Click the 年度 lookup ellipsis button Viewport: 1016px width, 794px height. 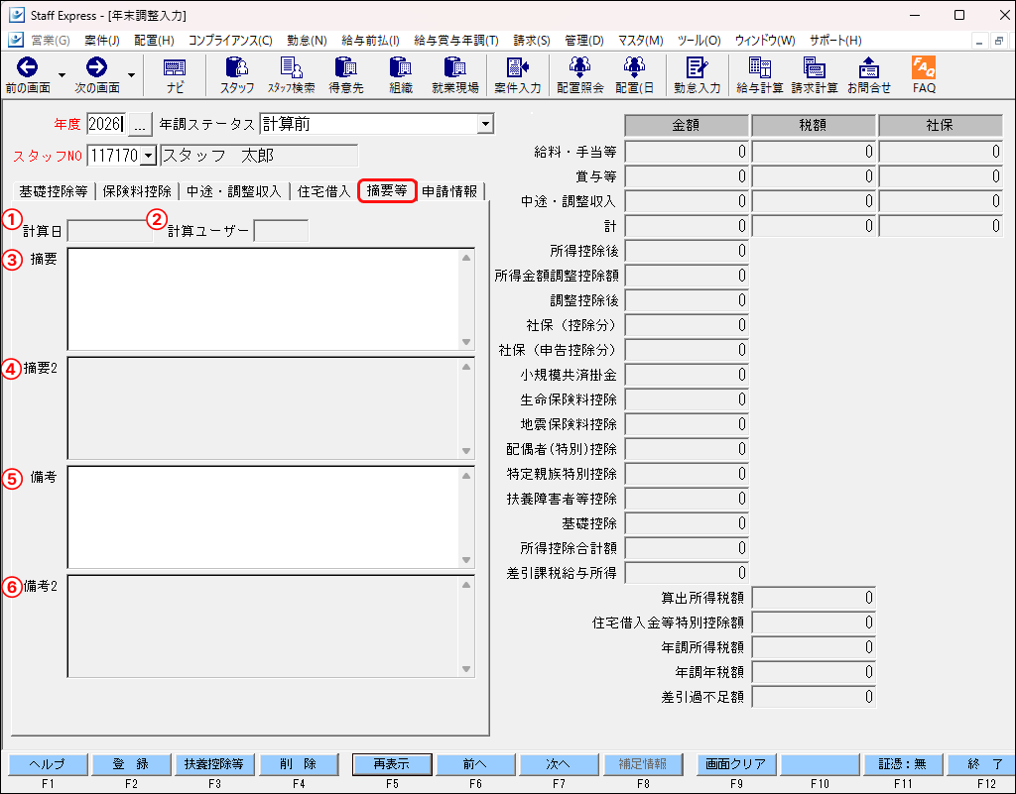(139, 124)
